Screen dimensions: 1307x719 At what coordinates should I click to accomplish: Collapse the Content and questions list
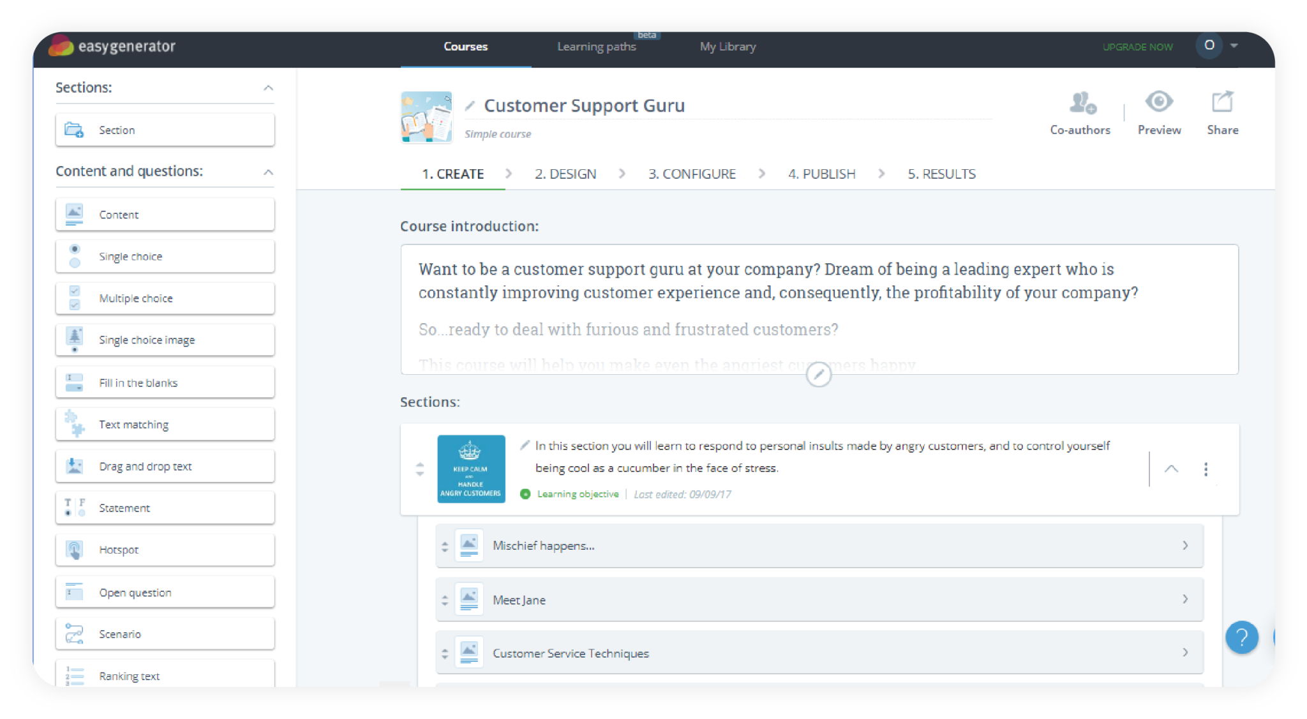tap(269, 172)
